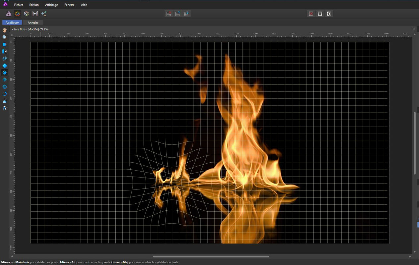Select the Liquify Freeze tool

click(x=5, y=101)
